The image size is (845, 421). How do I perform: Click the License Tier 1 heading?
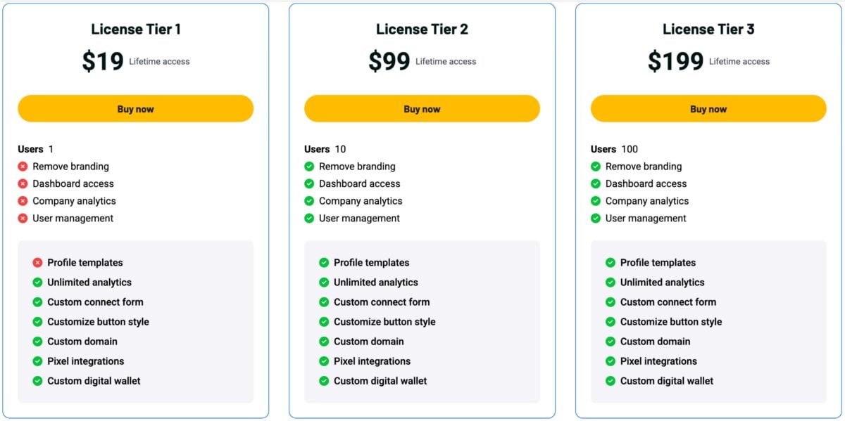pyautogui.click(x=136, y=30)
